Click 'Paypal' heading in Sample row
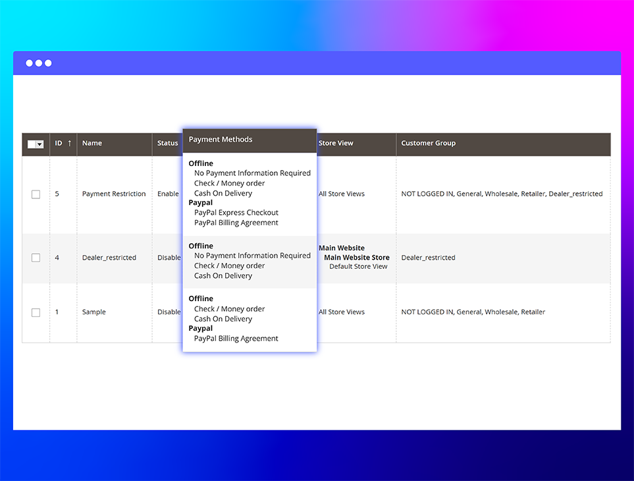634x481 pixels. (201, 329)
